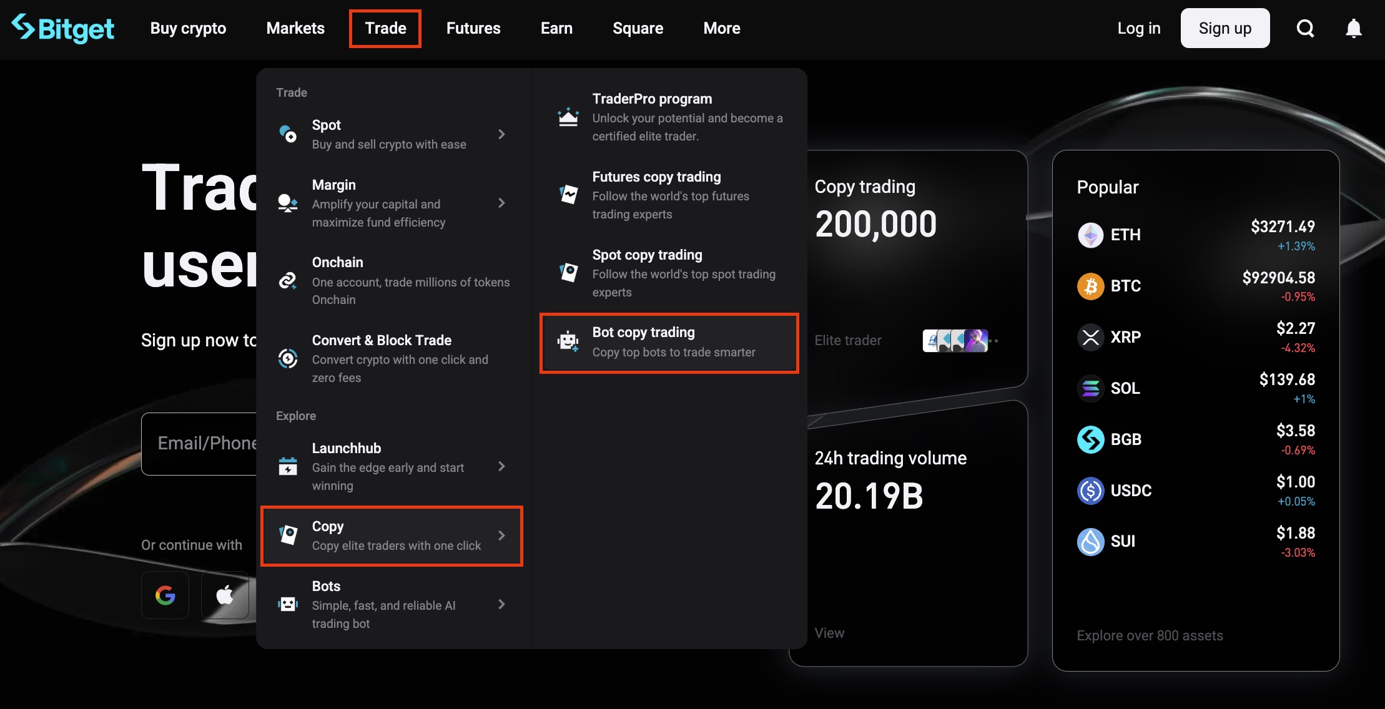Image resolution: width=1385 pixels, height=709 pixels.
Task: Expand the Copy submenu chevron
Action: [502, 535]
